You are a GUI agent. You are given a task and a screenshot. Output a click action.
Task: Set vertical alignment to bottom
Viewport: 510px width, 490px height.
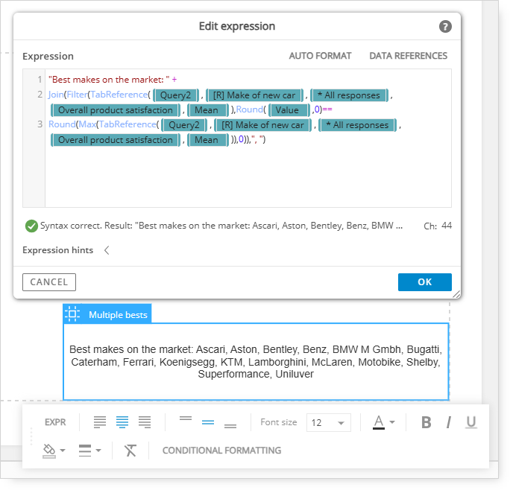click(230, 426)
